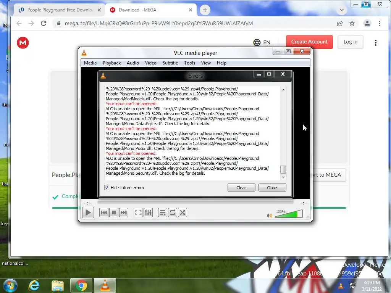Open Windows Explorer from taskbar
391x293 pixels.
[58, 285]
